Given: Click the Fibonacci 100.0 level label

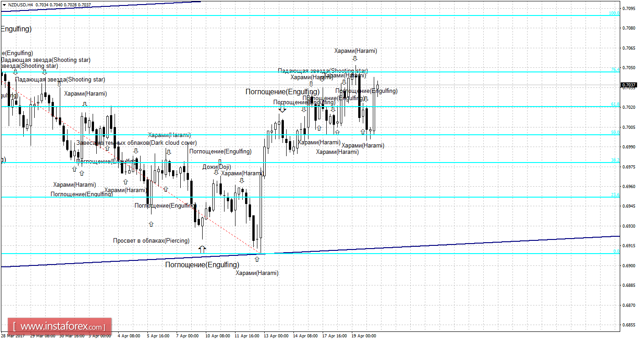Looking at the screenshot, I should (614, 13).
